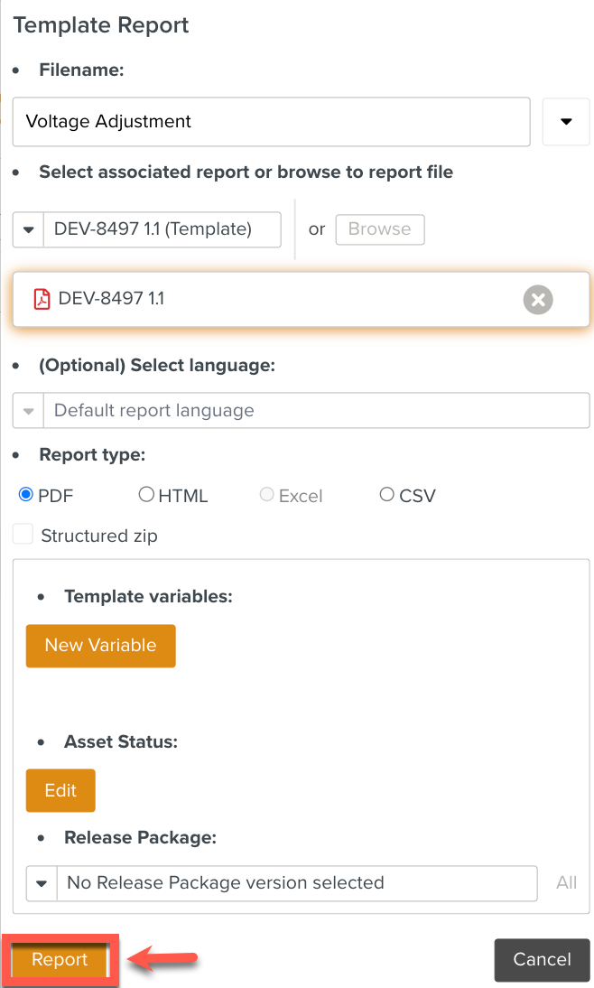Click the No Release Package version field

click(x=296, y=883)
